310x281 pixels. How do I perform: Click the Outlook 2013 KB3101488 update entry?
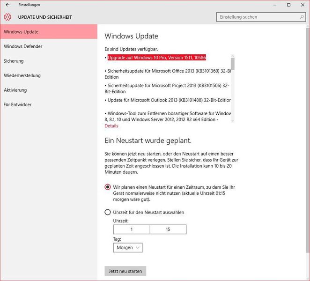pos(168,100)
